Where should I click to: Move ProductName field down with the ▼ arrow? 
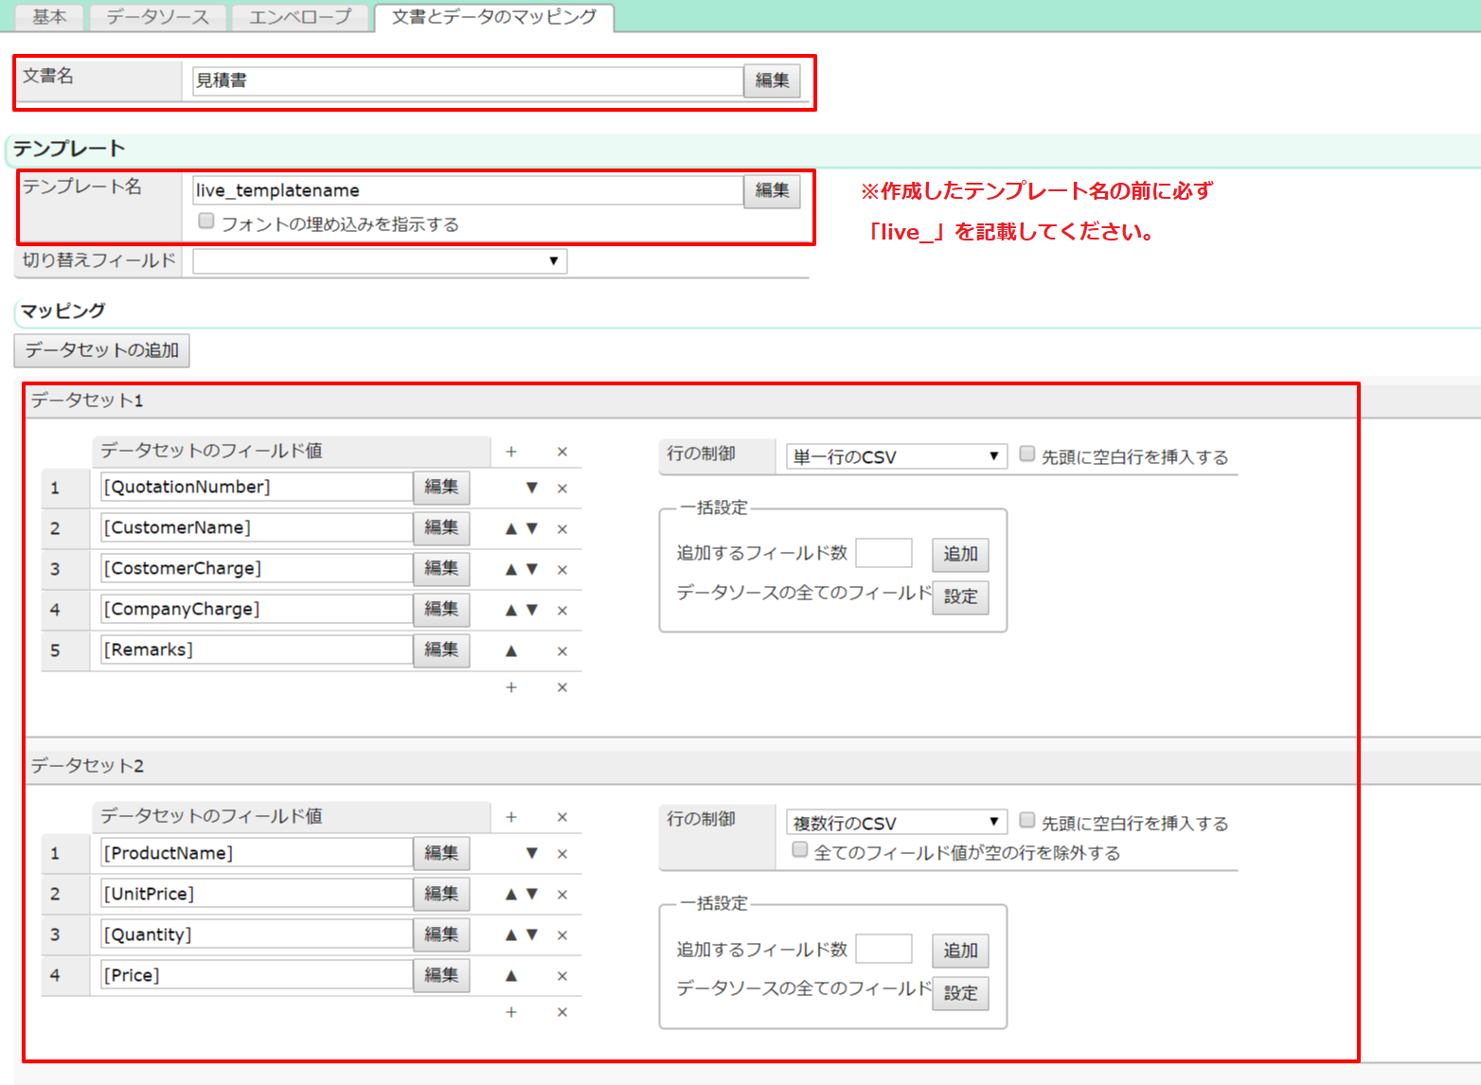pos(532,854)
